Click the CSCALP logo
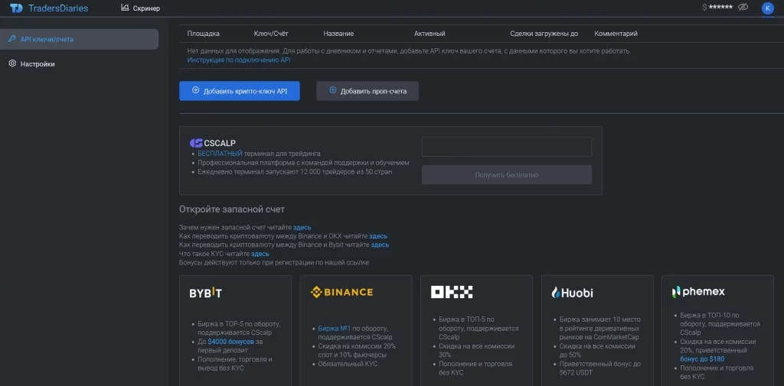 coord(213,143)
